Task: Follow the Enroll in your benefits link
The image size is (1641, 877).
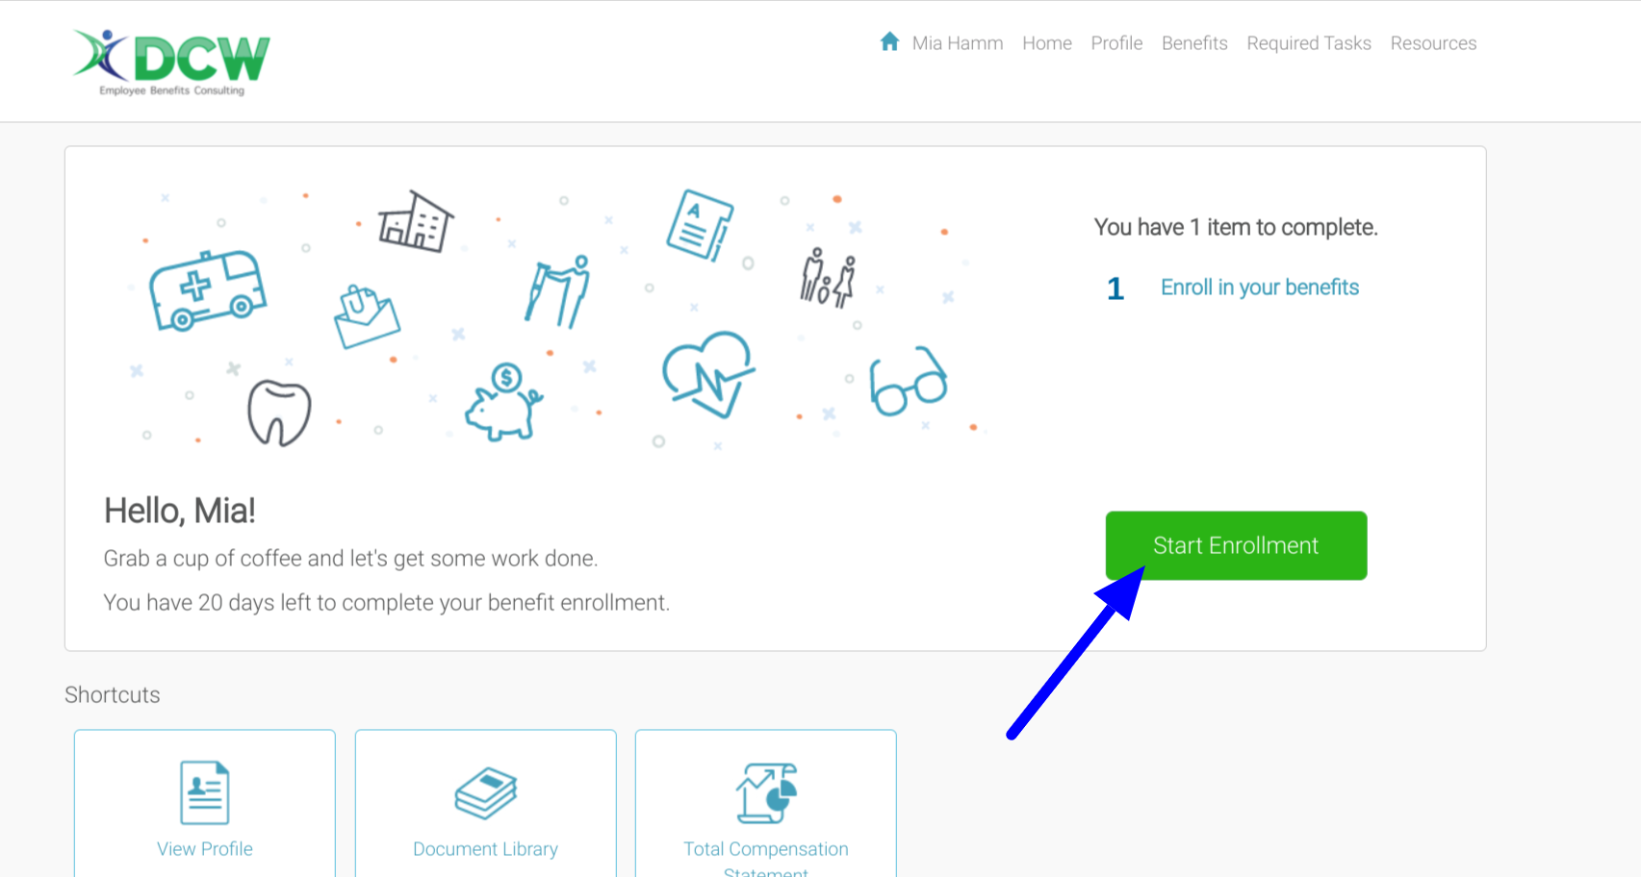Action: pyautogui.click(x=1259, y=288)
